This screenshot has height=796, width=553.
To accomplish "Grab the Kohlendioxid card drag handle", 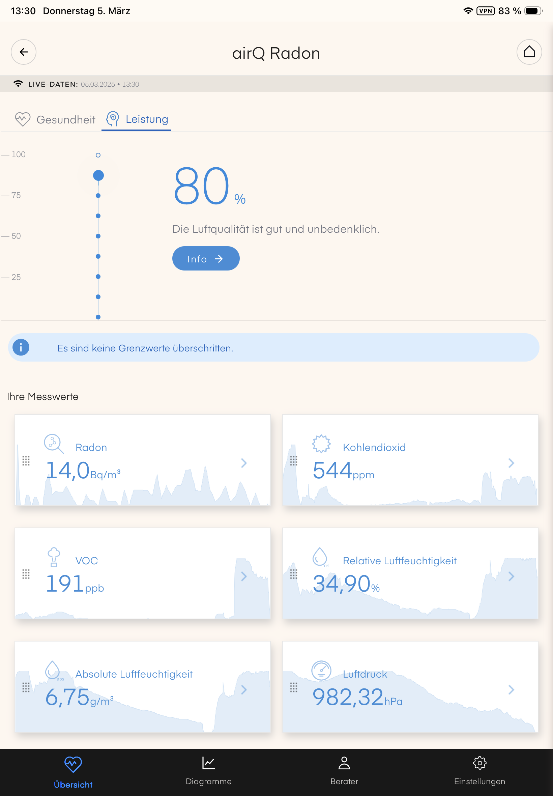I will click(x=293, y=460).
